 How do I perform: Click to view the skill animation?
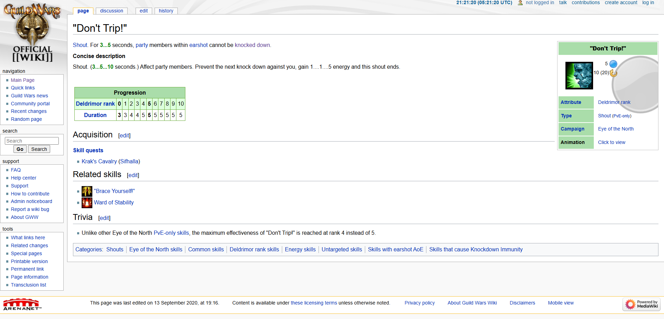611,142
